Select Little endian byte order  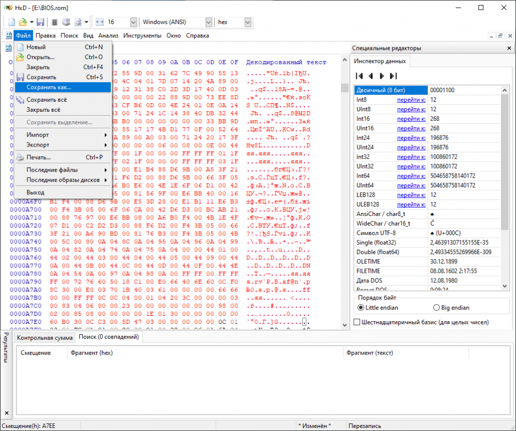tap(378, 308)
